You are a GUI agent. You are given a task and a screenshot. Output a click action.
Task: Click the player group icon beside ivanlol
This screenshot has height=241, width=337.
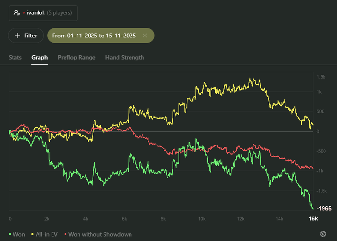[17, 12]
